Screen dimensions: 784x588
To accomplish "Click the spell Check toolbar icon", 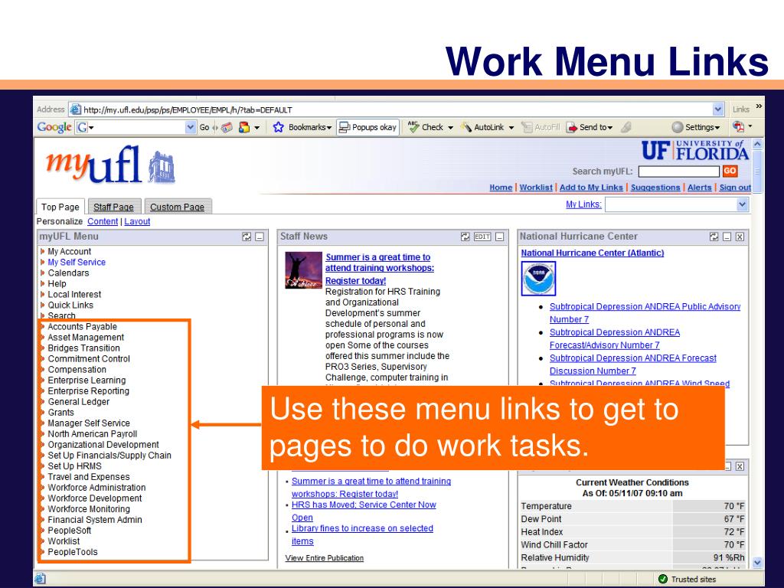I will pos(413,127).
